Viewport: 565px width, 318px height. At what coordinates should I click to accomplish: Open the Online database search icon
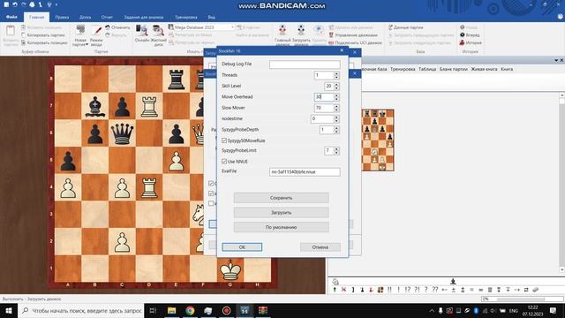pyautogui.click(x=141, y=30)
